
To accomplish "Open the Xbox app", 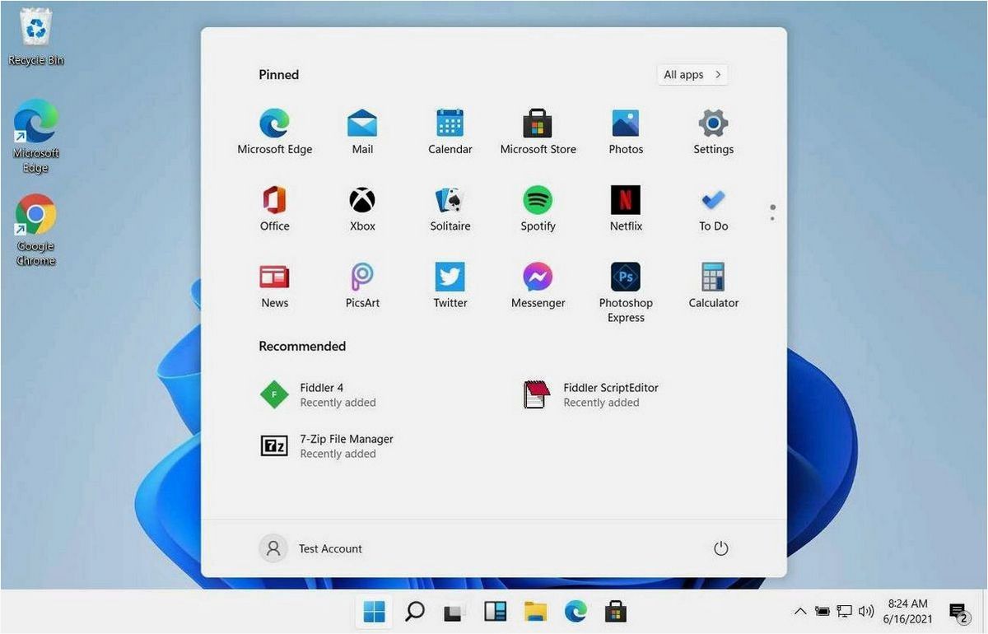I will point(362,208).
